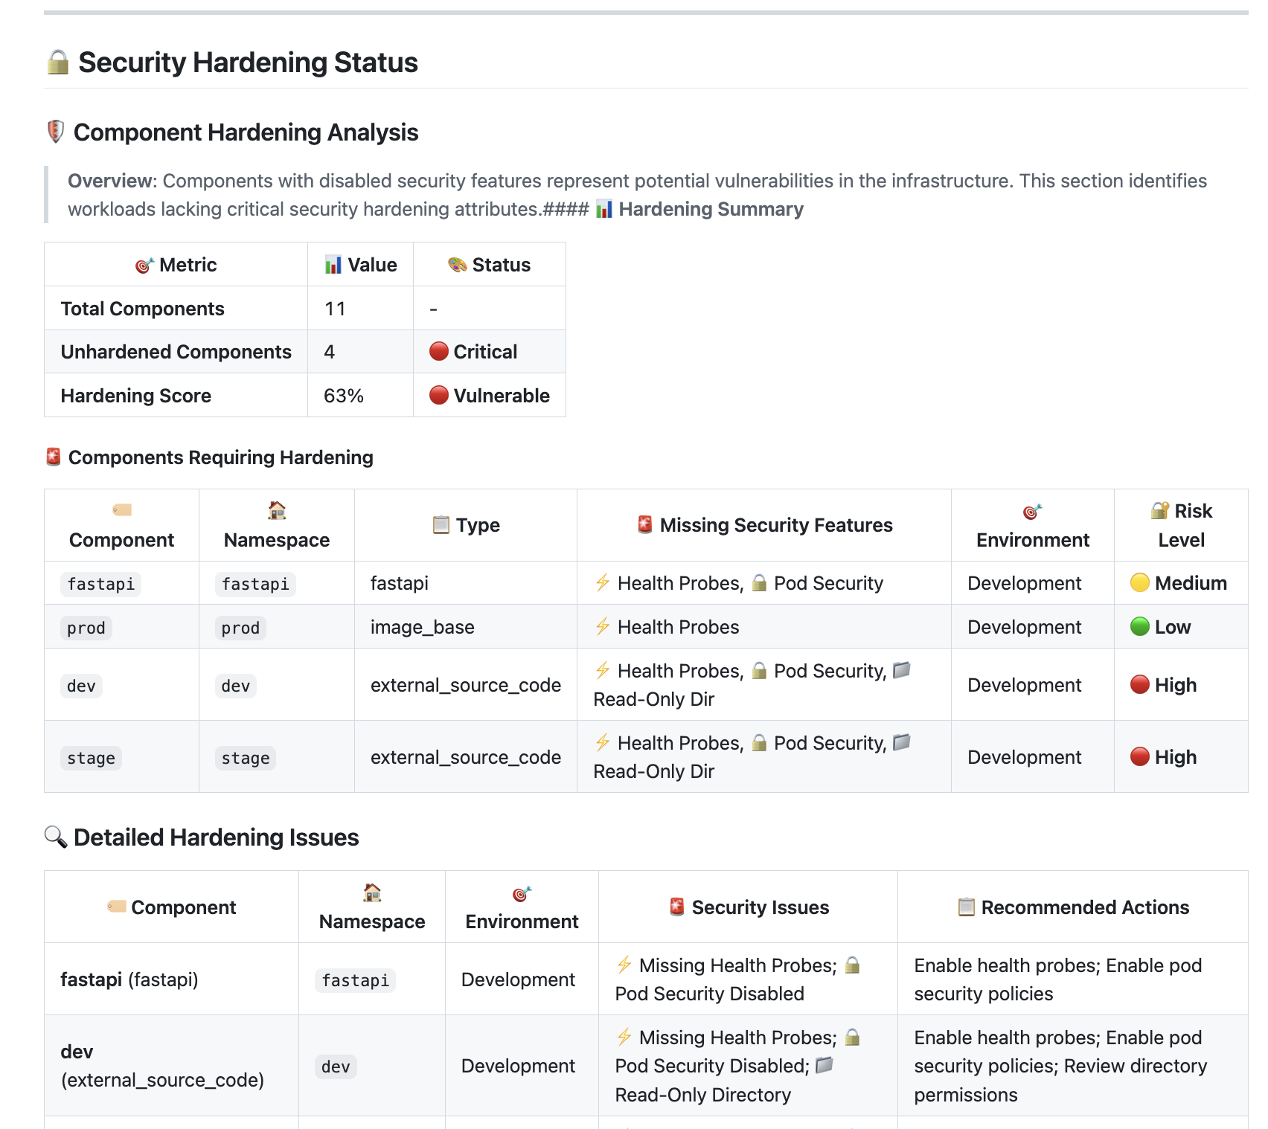This screenshot has width=1268, height=1129.
Task: Click the bar chart icon in the Value header
Action: point(334,264)
